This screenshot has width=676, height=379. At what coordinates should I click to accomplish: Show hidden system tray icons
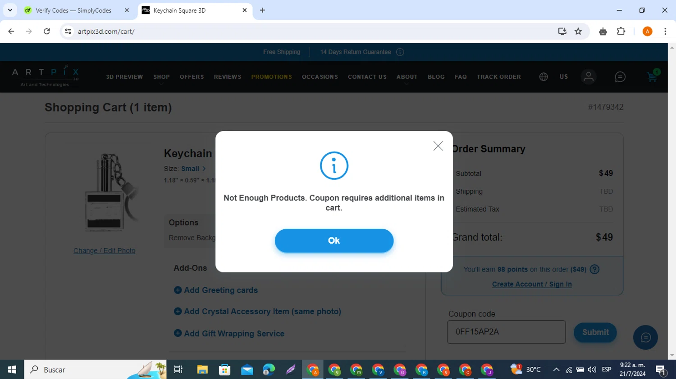556,370
